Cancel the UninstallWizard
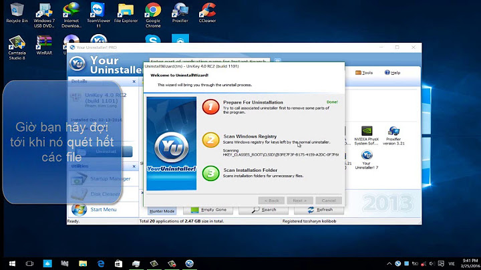Image resolution: width=481 pixels, height=270 pixels. (329, 200)
